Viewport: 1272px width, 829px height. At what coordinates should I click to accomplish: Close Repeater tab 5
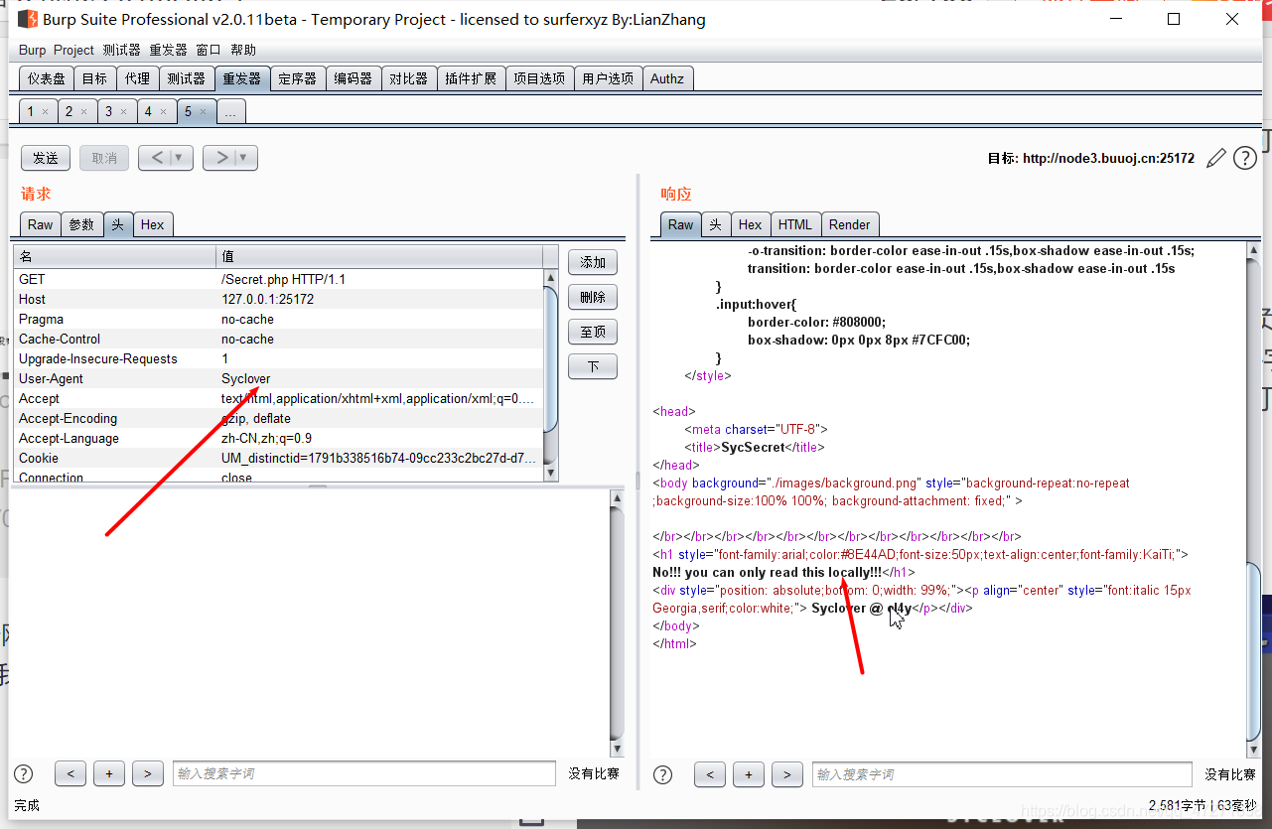coord(203,112)
